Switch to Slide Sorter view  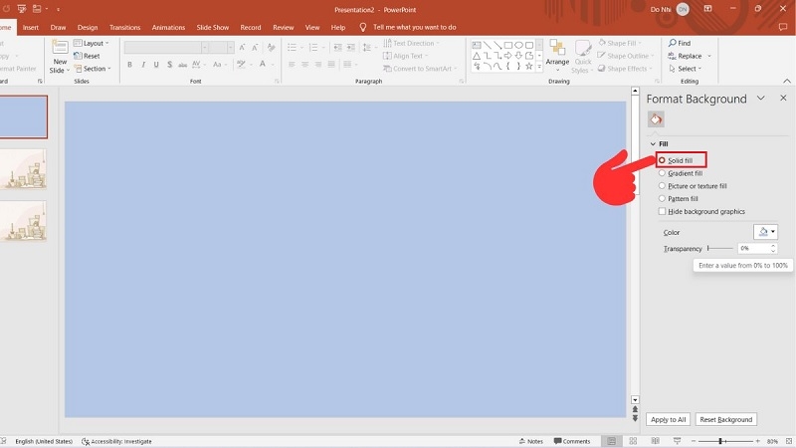pyautogui.click(x=633, y=441)
